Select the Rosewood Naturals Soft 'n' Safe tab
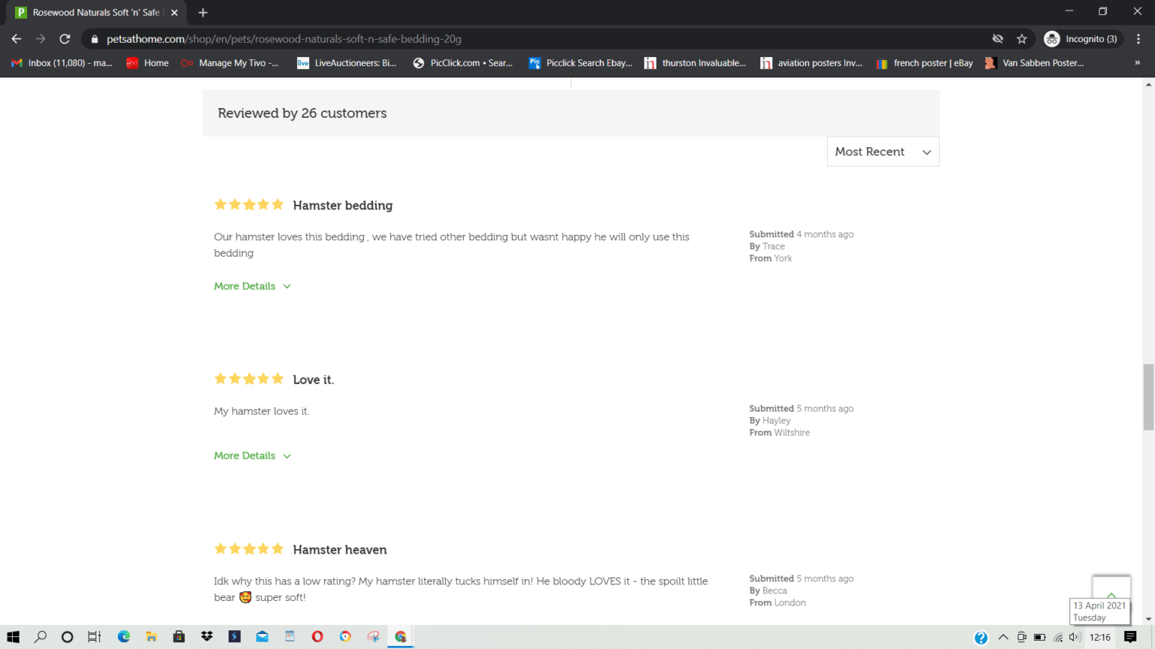 tap(96, 13)
